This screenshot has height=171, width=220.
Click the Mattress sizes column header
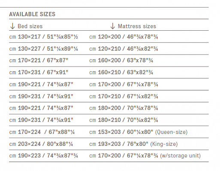[137, 26]
